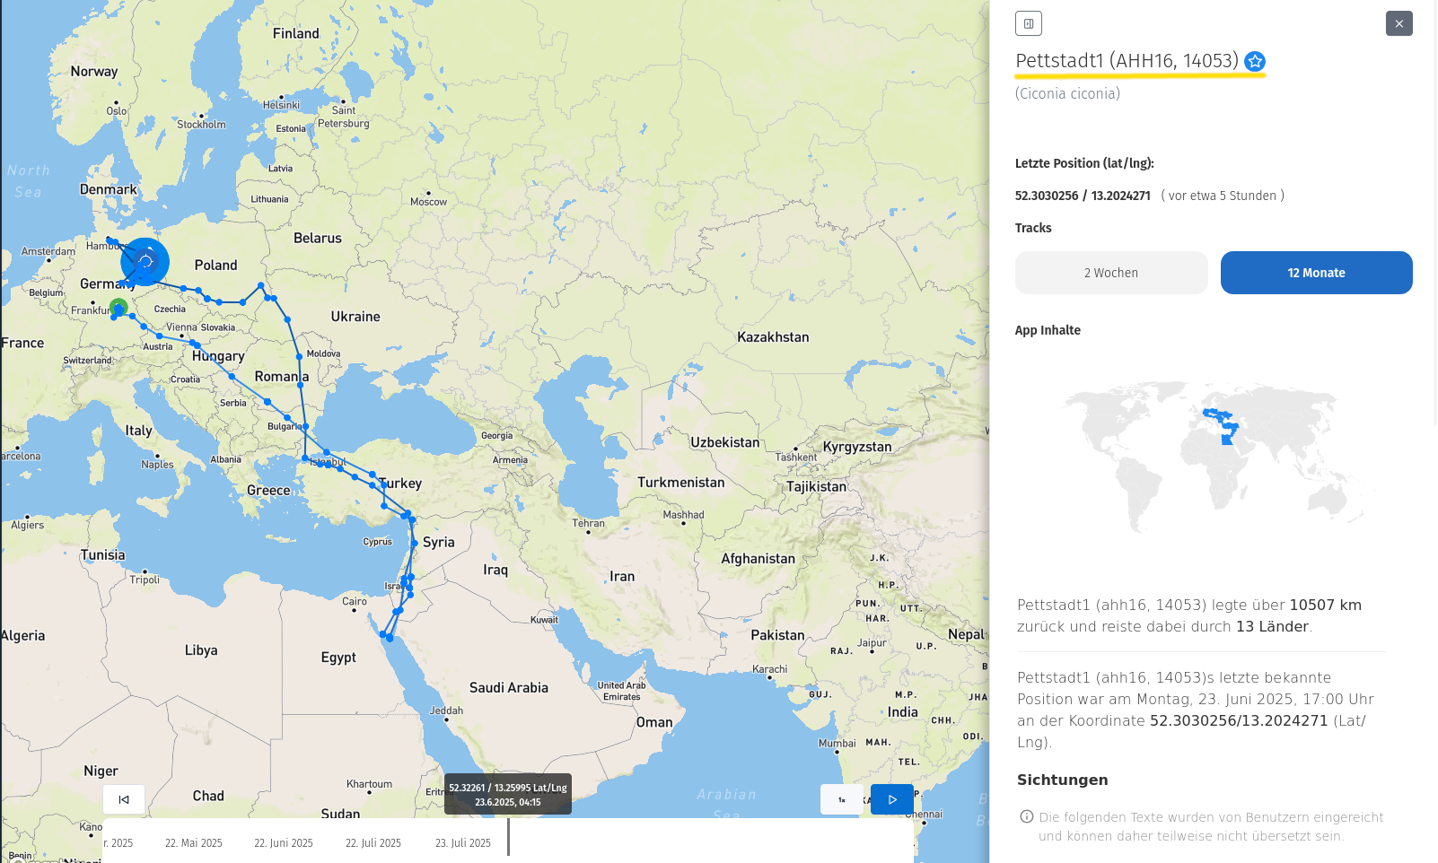Screen dimensions: 1438x863
Task: Click the info icon under Sichtungen
Action: 1027,816
